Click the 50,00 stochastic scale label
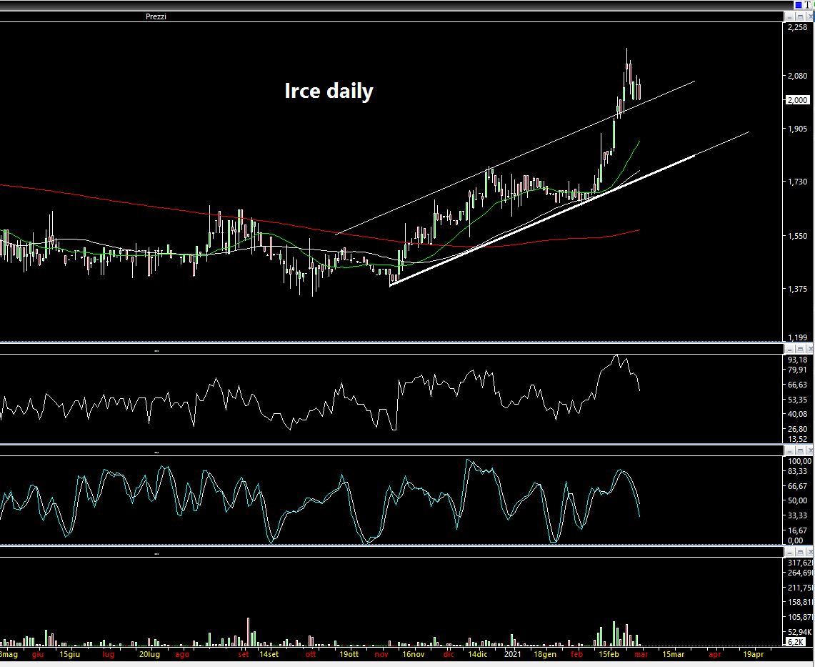The height and width of the screenshot is (667, 815). point(797,500)
